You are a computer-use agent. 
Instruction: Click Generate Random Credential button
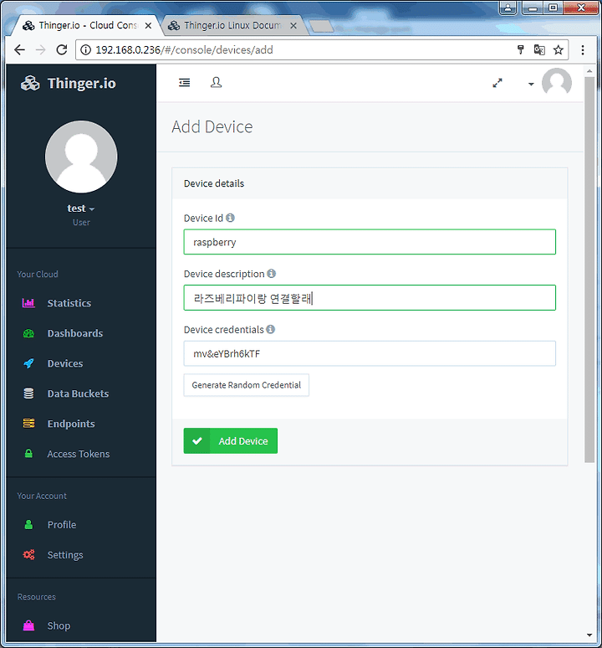[x=246, y=385]
